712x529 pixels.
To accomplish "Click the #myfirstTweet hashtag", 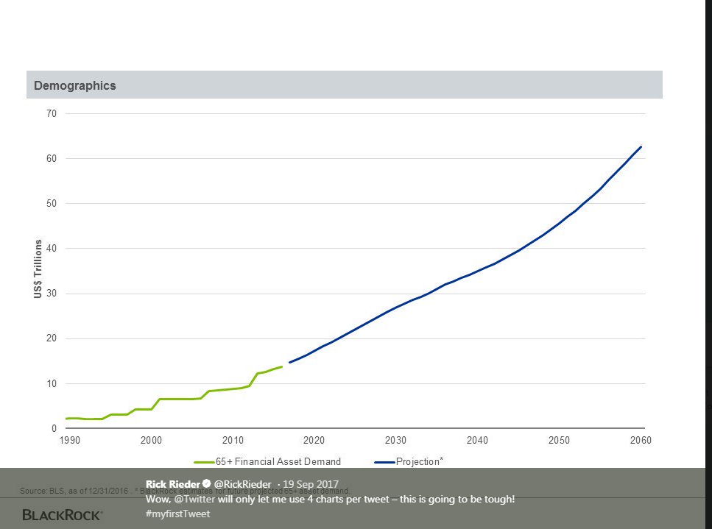I will (177, 514).
